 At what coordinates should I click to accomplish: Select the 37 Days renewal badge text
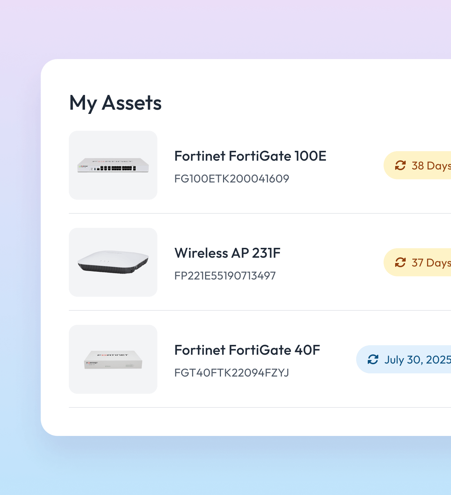pyautogui.click(x=431, y=263)
